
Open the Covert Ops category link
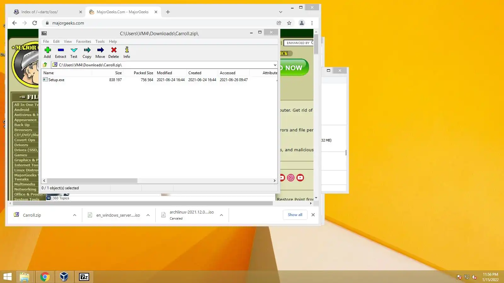click(x=25, y=140)
